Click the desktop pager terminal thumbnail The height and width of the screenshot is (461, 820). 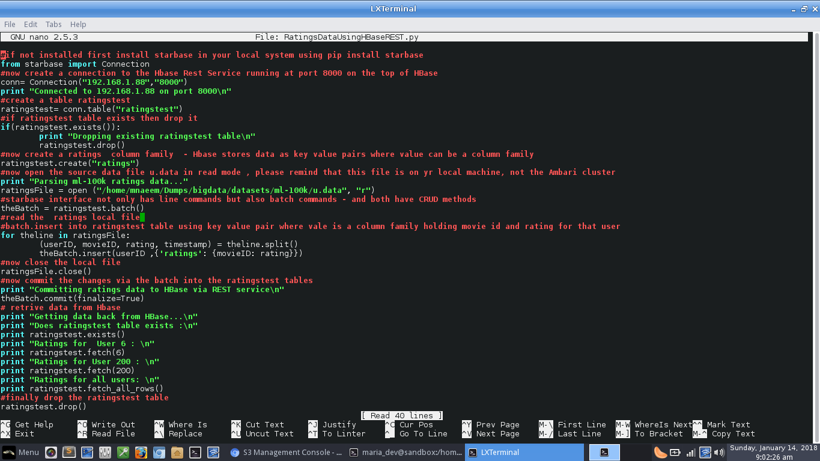point(604,452)
